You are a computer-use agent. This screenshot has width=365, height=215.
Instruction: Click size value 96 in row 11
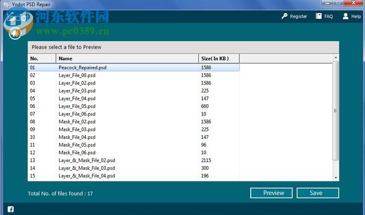click(203, 145)
